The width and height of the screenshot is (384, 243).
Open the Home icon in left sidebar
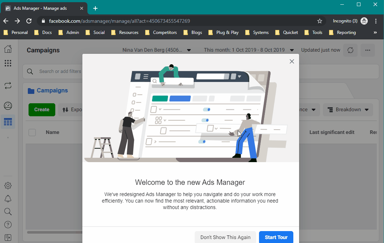click(8, 49)
